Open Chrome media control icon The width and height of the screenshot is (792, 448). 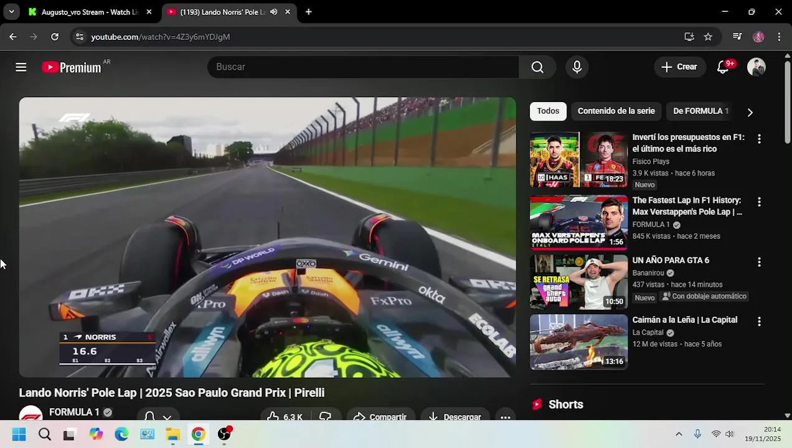(737, 37)
